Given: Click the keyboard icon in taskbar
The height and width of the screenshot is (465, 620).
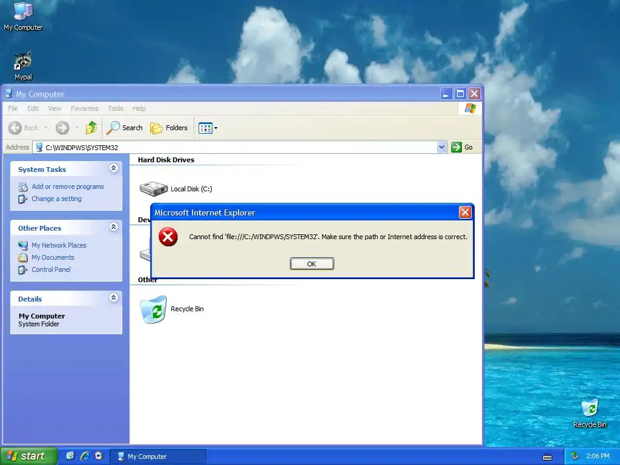Looking at the screenshot, I should coord(547,457).
